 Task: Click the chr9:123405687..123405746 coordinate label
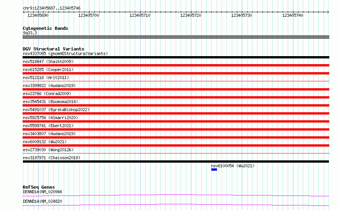[x=52, y=8]
